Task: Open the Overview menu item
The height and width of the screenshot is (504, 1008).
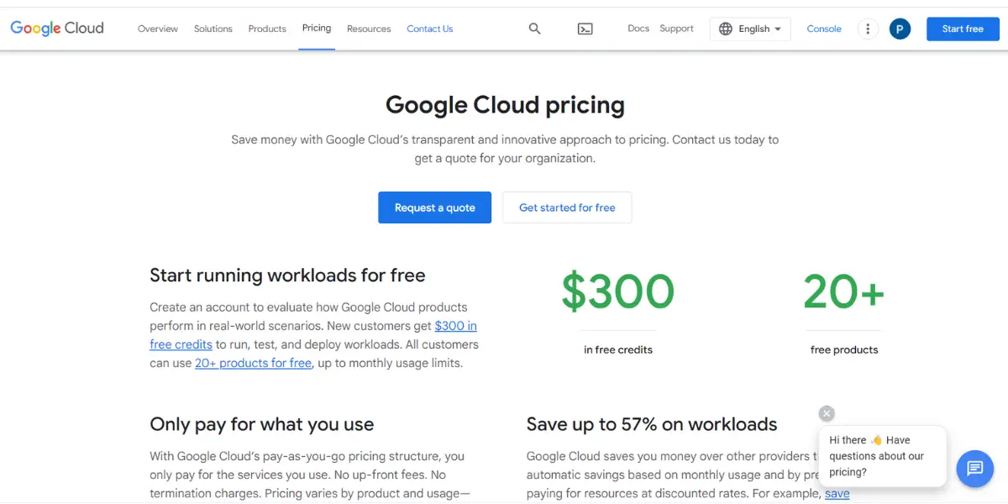Action: (158, 29)
